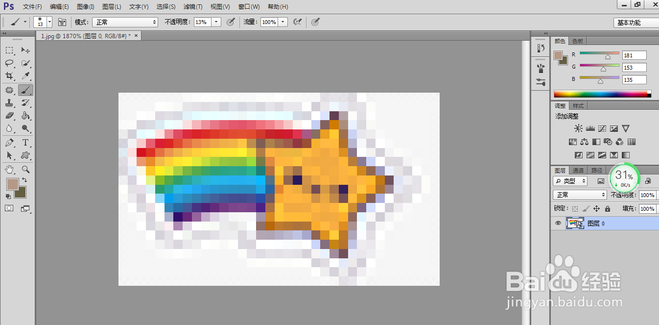The height and width of the screenshot is (325, 659).
Task: Add a Curves adjustment
Action: (602, 128)
